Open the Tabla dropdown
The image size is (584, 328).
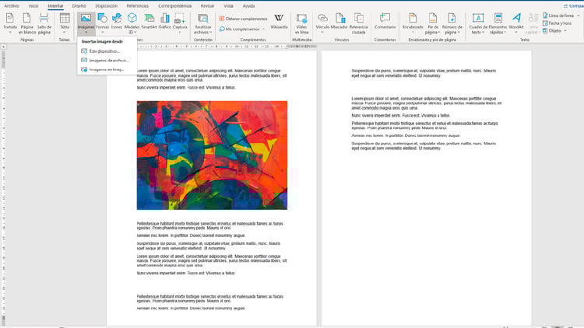tap(65, 22)
